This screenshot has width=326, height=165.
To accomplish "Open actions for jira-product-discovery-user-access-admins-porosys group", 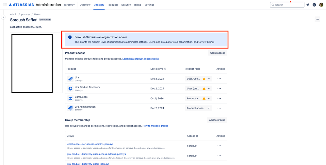I will click(219, 156).
